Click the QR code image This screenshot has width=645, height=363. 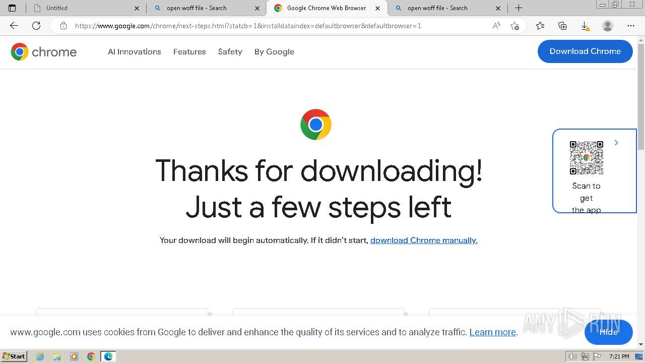tap(587, 158)
